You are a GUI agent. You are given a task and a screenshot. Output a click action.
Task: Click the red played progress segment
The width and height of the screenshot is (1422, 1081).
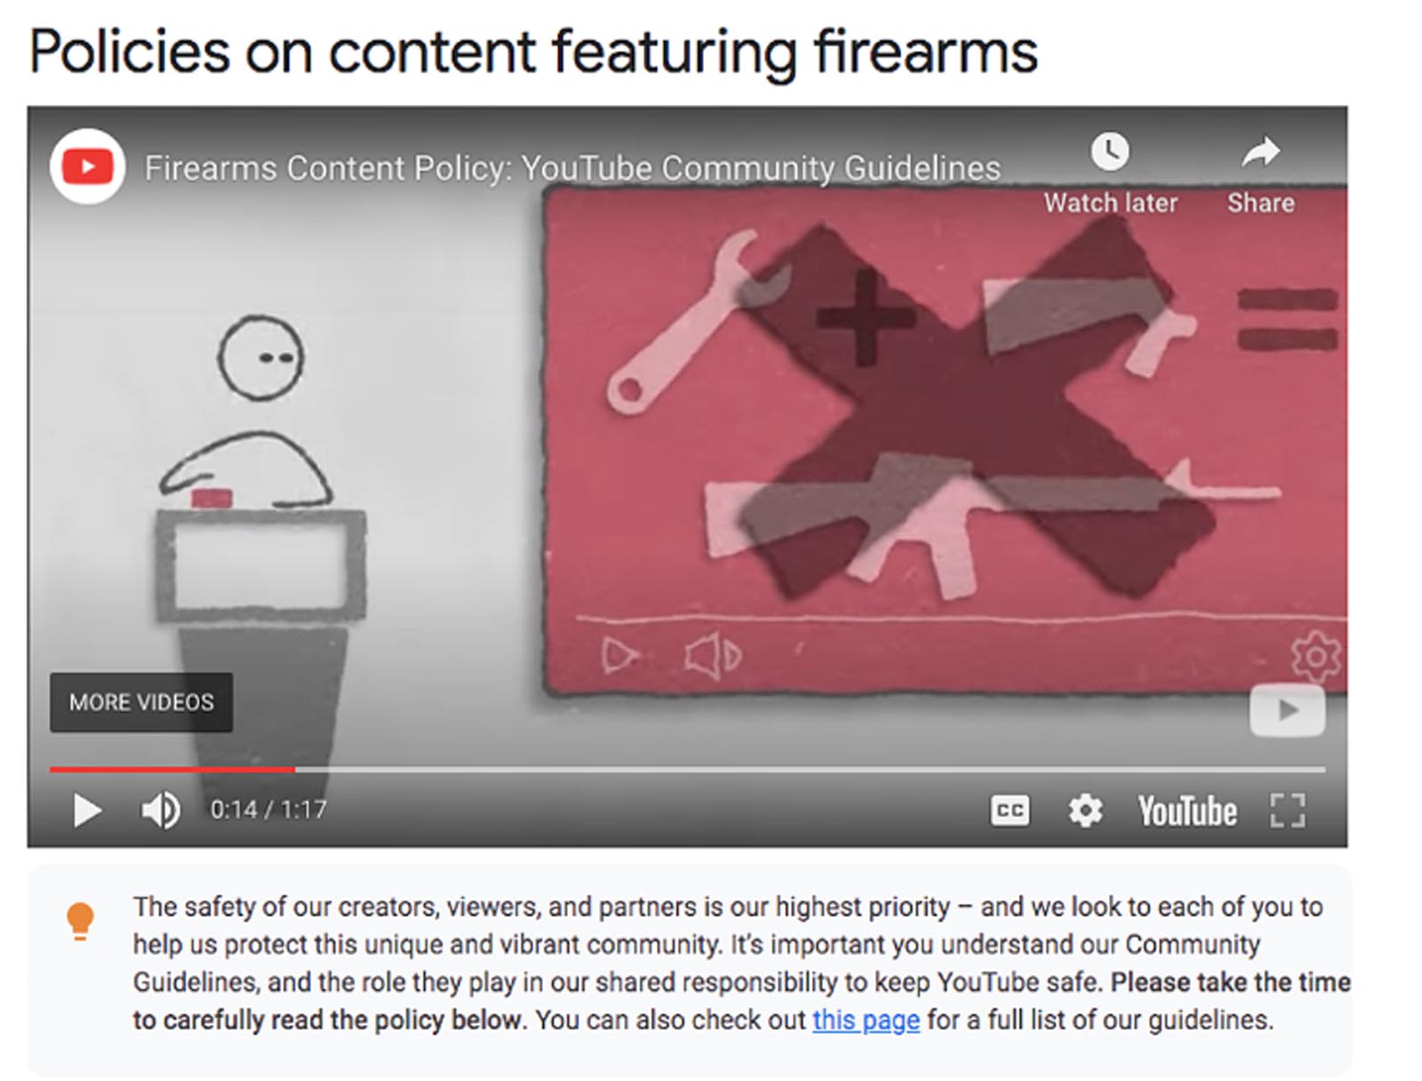[x=172, y=769]
